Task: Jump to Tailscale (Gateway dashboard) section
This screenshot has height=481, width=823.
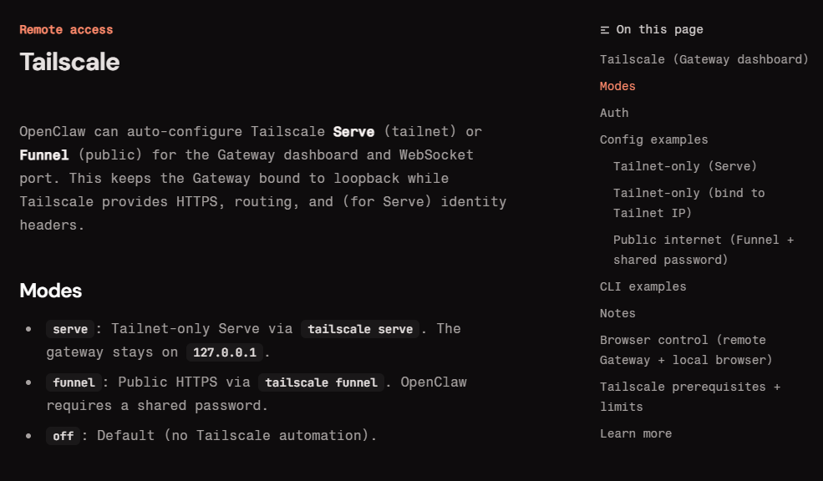Action: coord(704,59)
